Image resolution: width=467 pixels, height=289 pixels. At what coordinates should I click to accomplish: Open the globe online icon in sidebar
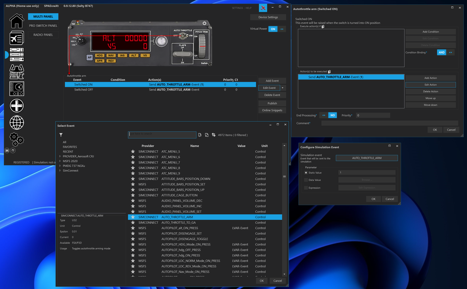click(x=16, y=122)
